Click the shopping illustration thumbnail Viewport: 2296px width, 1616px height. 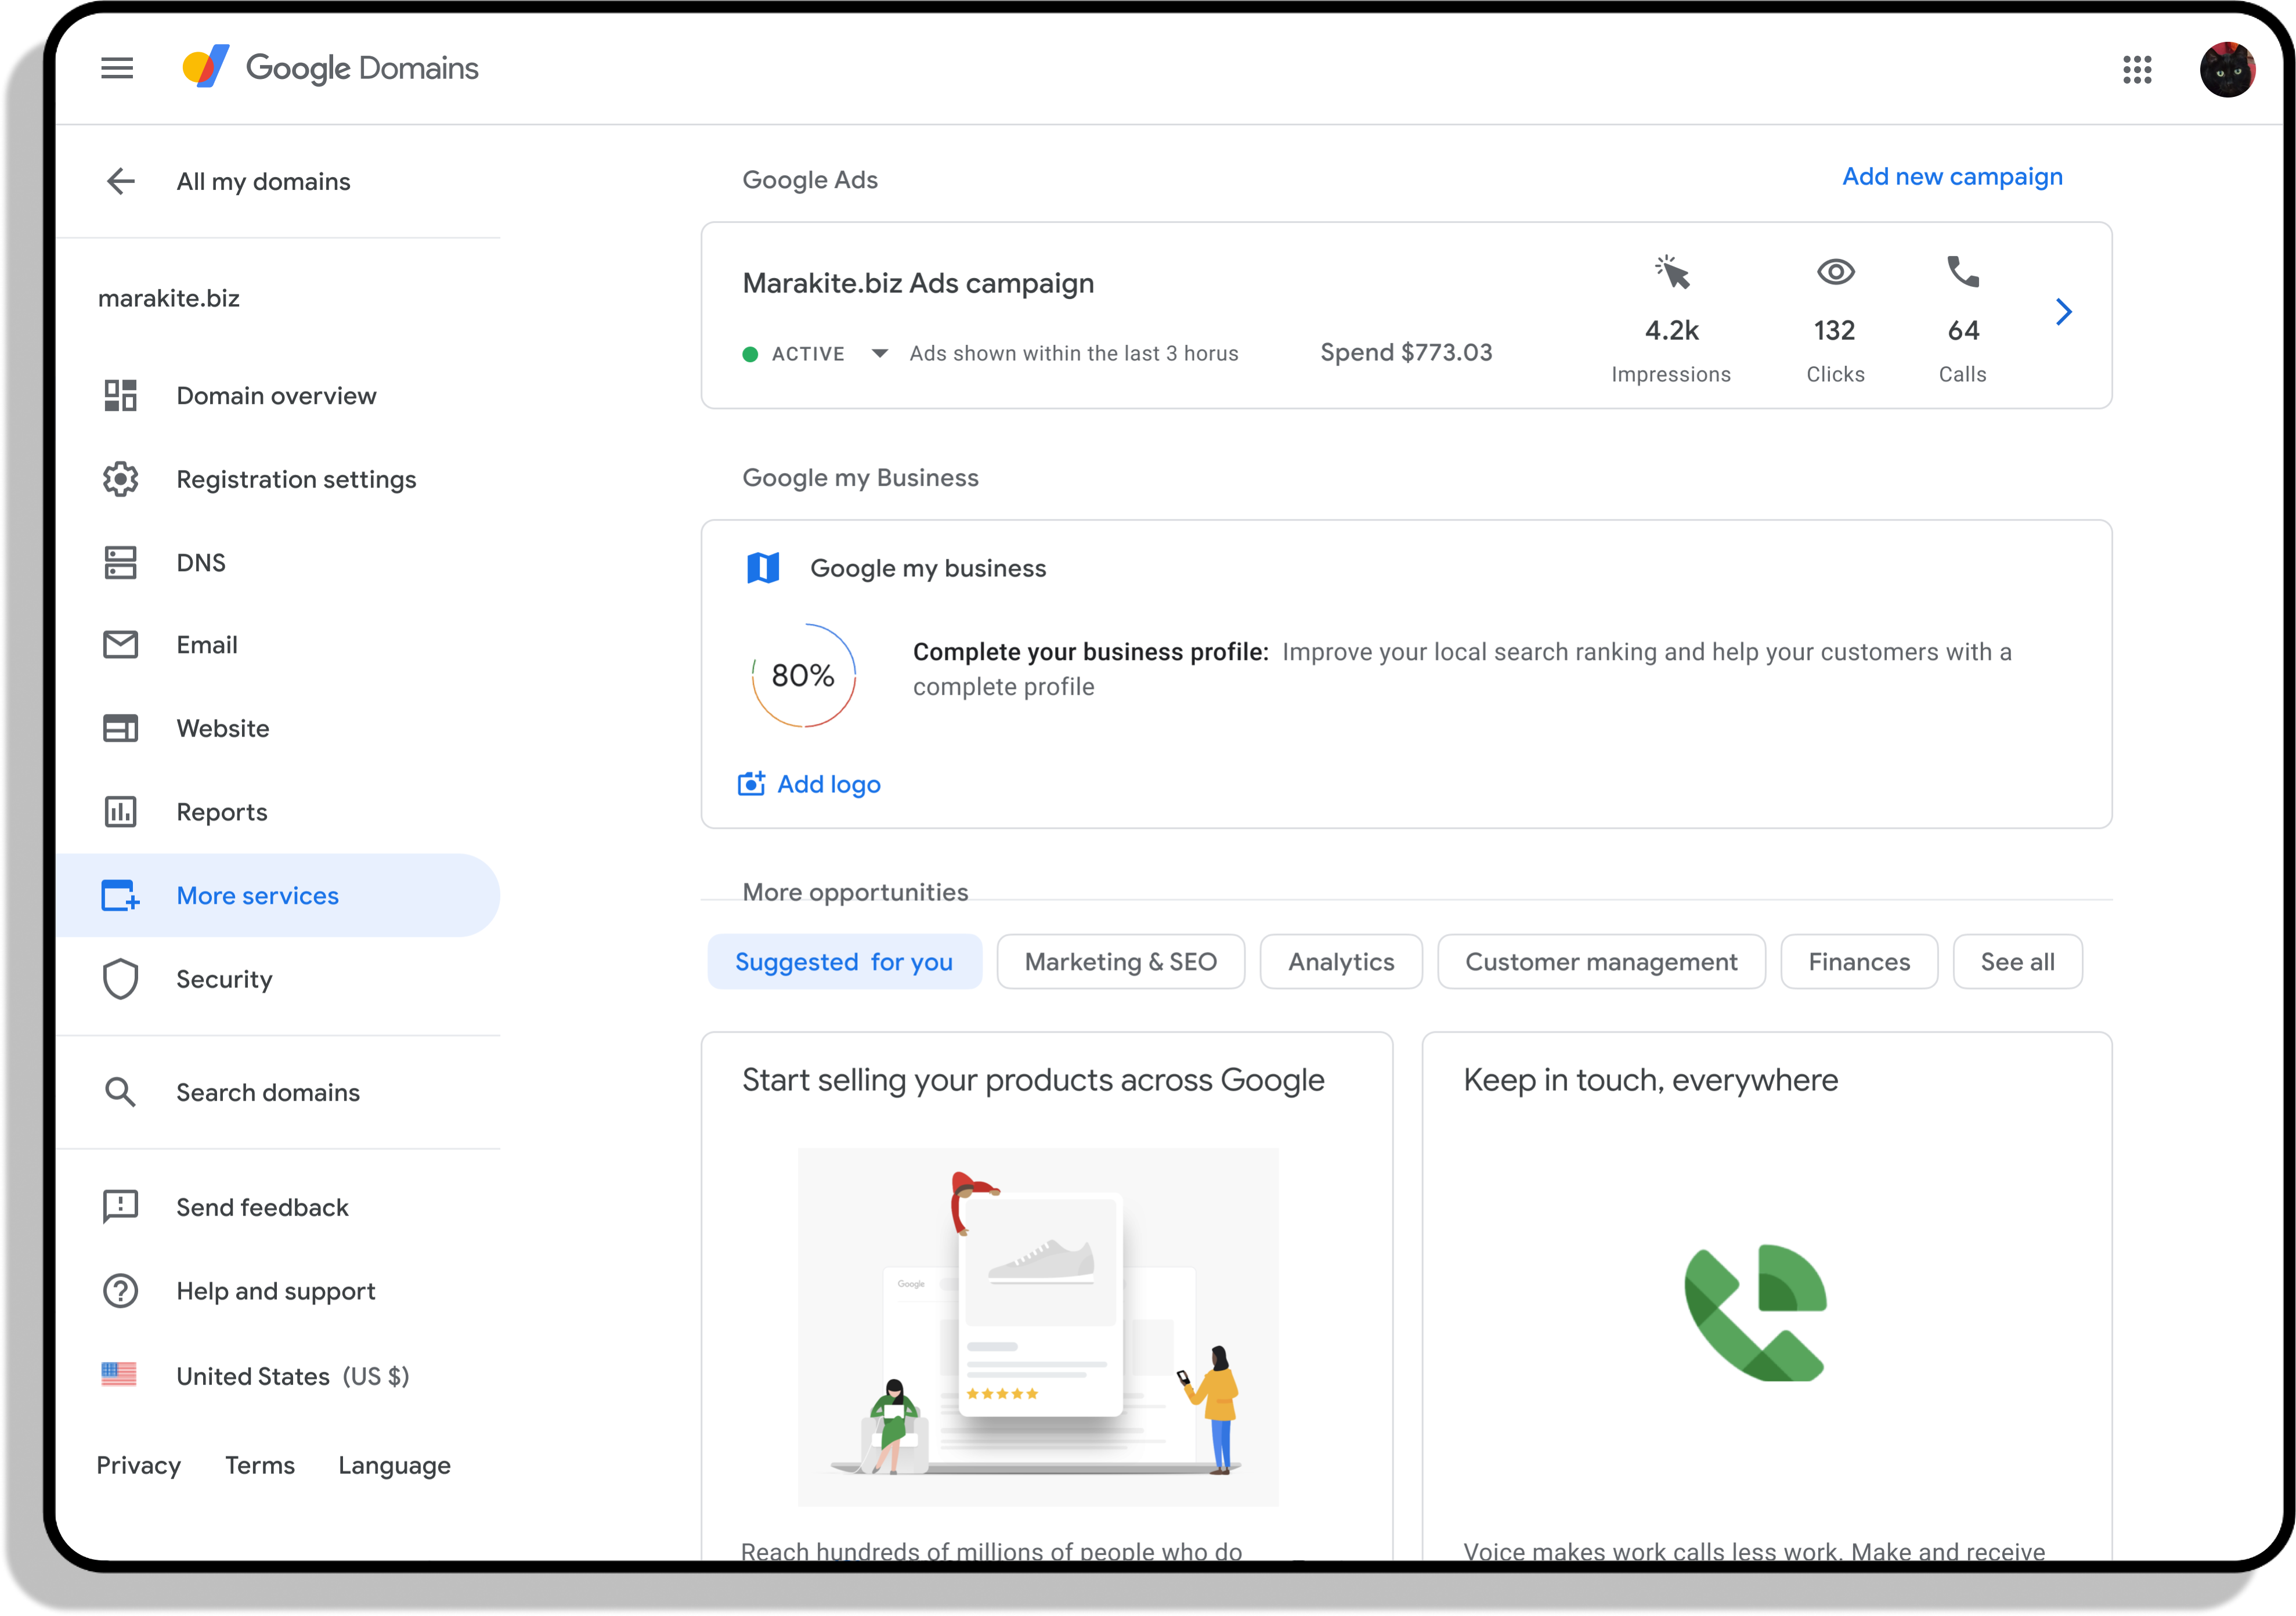[1038, 1326]
